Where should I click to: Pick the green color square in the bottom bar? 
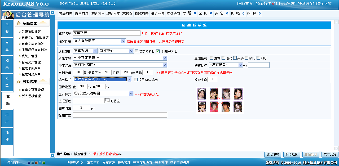(43, 163)
